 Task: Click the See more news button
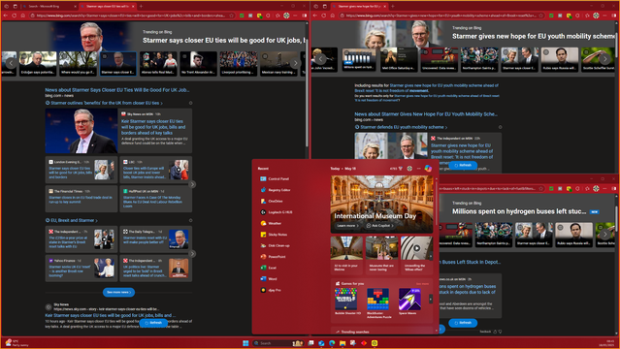coord(118,292)
